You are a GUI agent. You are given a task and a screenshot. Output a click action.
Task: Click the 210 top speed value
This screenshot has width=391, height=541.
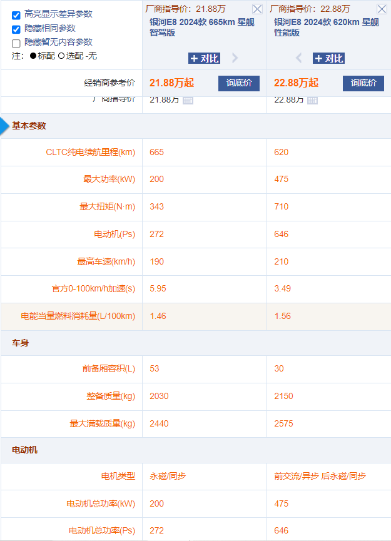pos(282,261)
